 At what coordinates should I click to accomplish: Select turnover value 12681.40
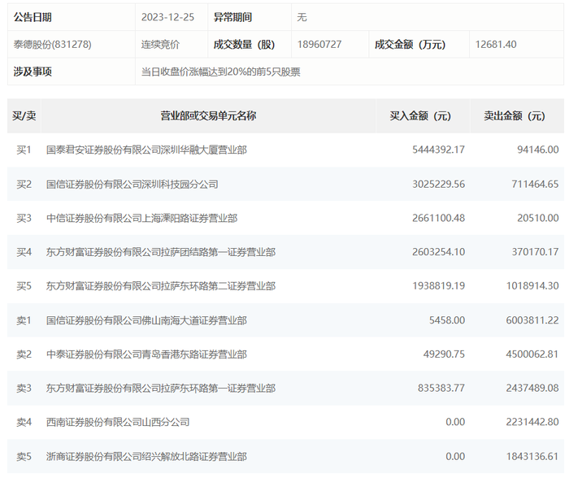(496, 44)
